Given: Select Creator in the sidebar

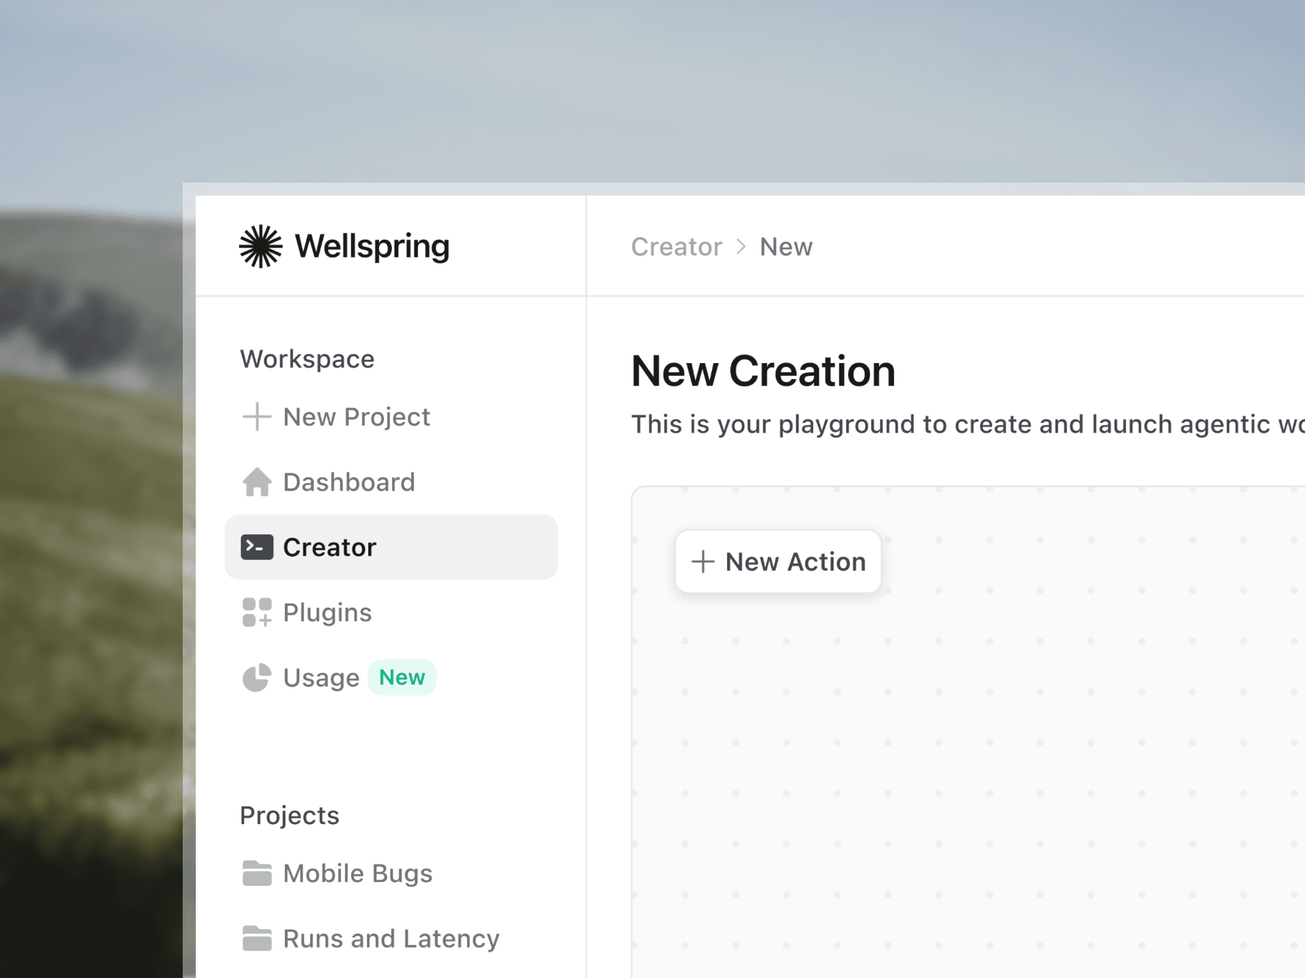Looking at the screenshot, I should click(x=391, y=547).
